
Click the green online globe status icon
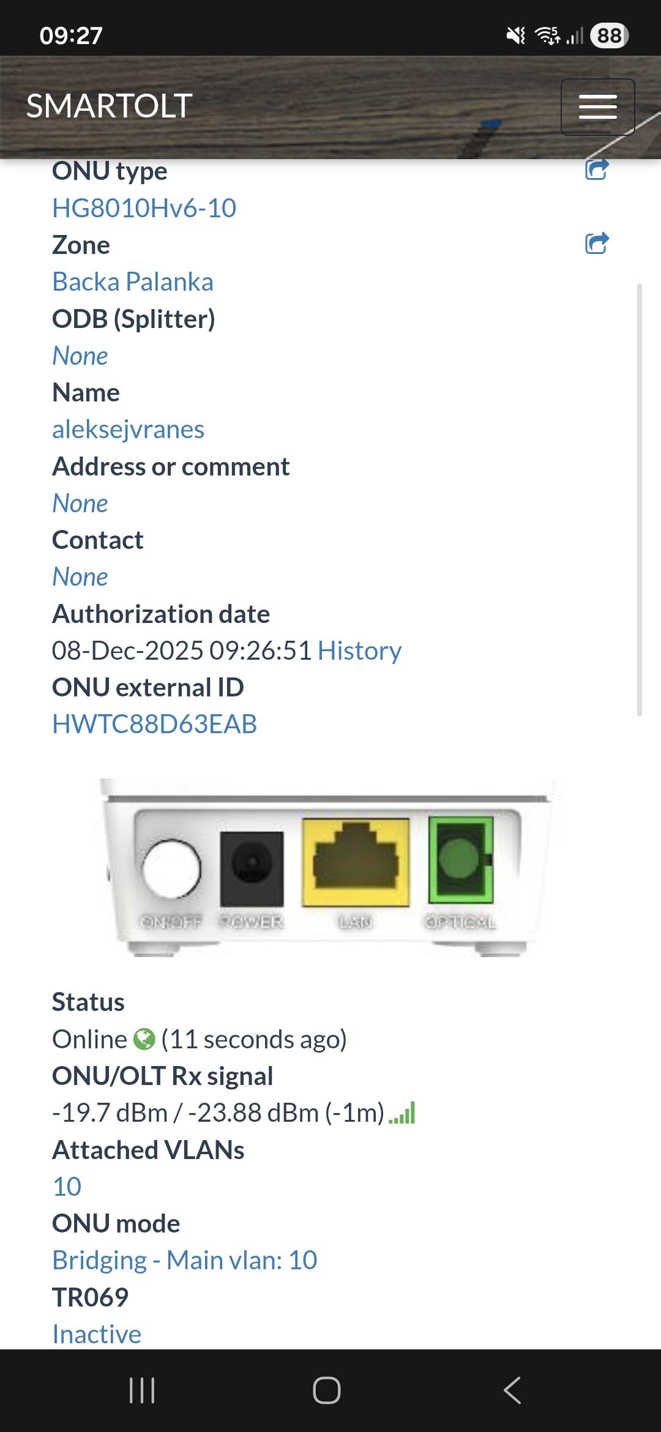click(144, 1039)
